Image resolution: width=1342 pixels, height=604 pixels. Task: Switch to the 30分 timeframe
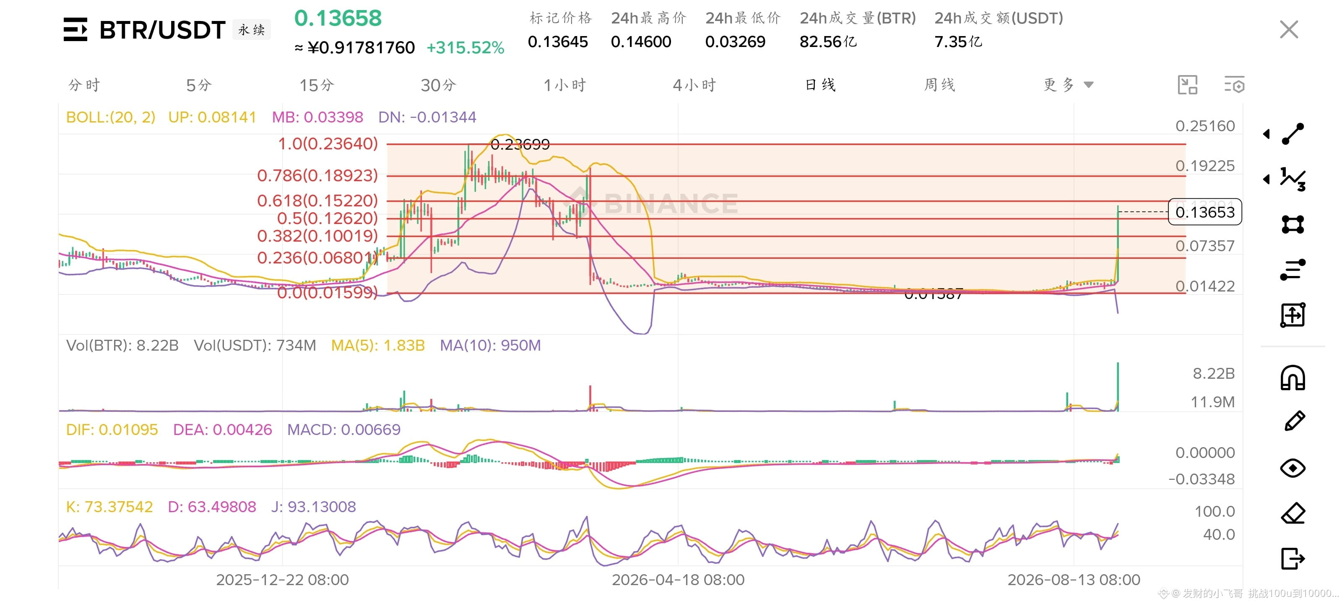click(439, 85)
